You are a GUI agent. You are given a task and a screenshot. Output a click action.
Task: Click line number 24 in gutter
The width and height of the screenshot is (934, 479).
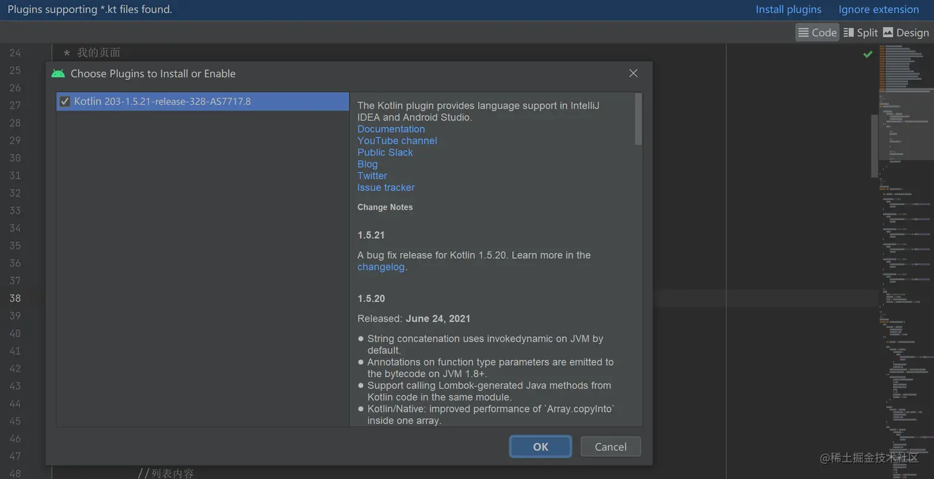15,52
